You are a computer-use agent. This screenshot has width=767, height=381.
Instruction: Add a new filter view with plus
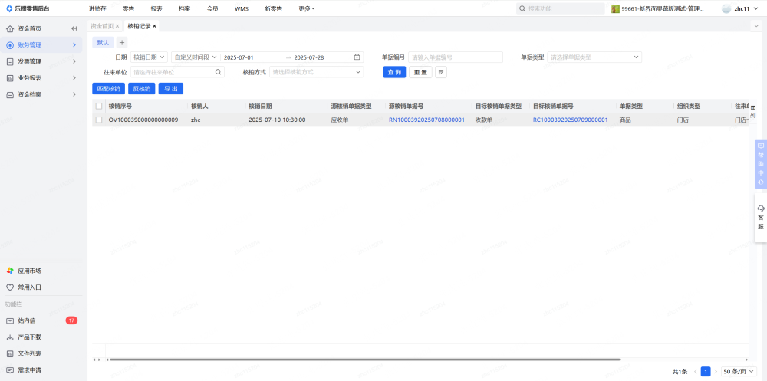point(122,42)
